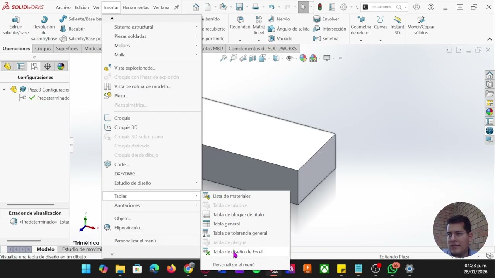Click the ecuaciones search field

381,7
